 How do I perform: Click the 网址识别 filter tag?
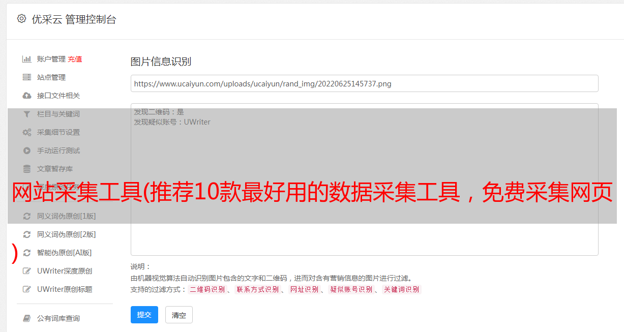pyautogui.click(x=305, y=289)
